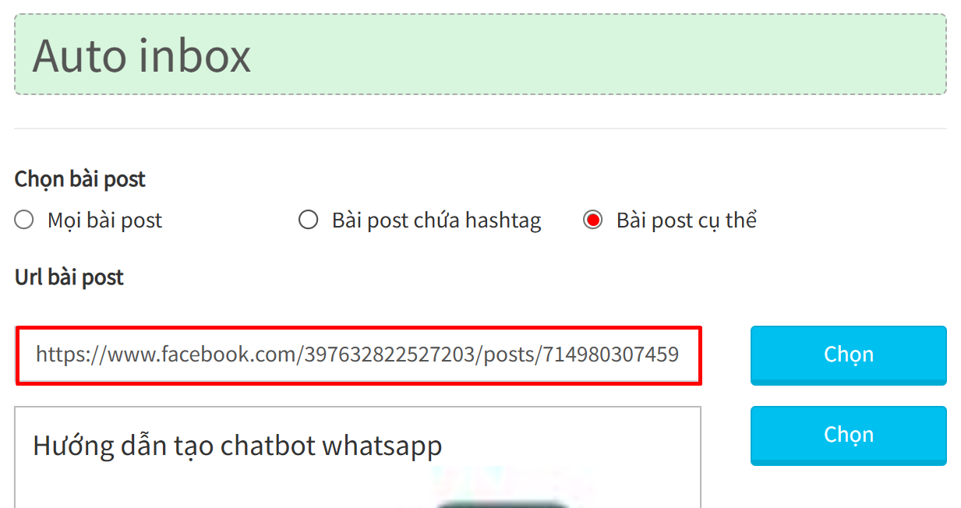Viewport: 961px width, 508px height.
Task: Click the selected 'Bài post cụ thể' radio button
Action: click(x=593, y=220)
